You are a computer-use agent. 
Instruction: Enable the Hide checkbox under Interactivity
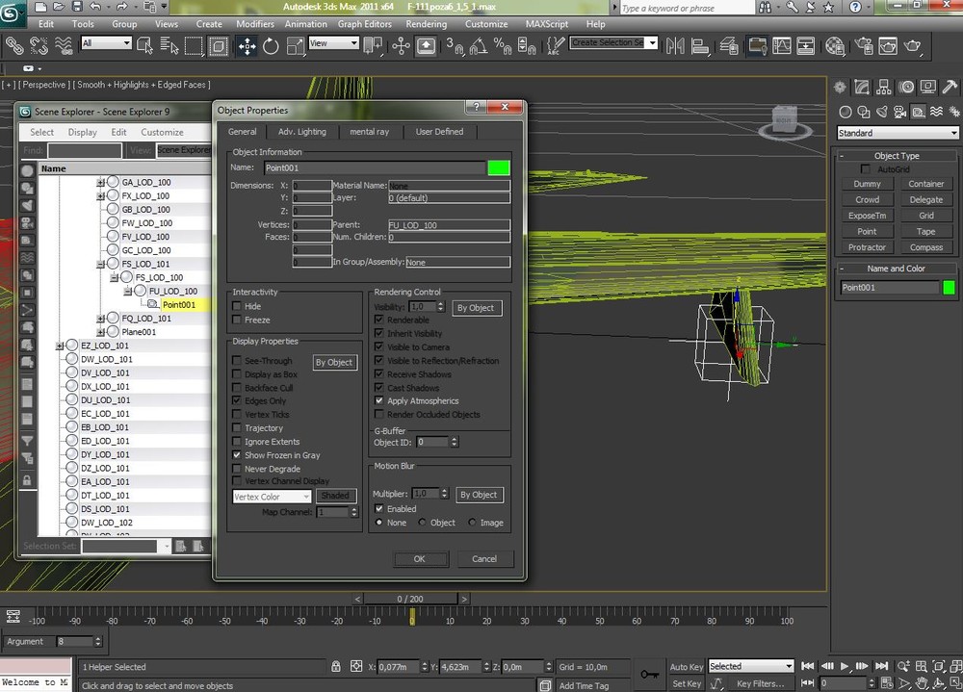coord(237,306)
